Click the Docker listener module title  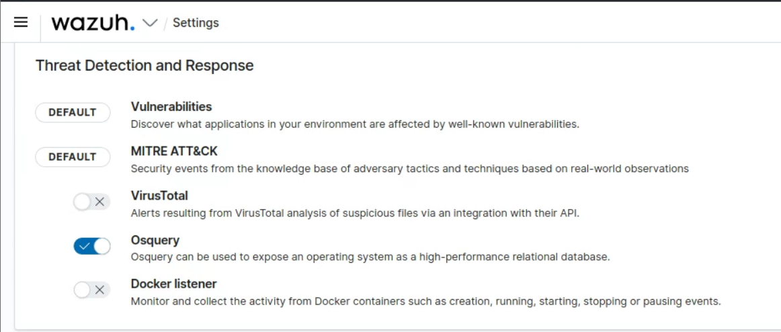coord(173,284)
